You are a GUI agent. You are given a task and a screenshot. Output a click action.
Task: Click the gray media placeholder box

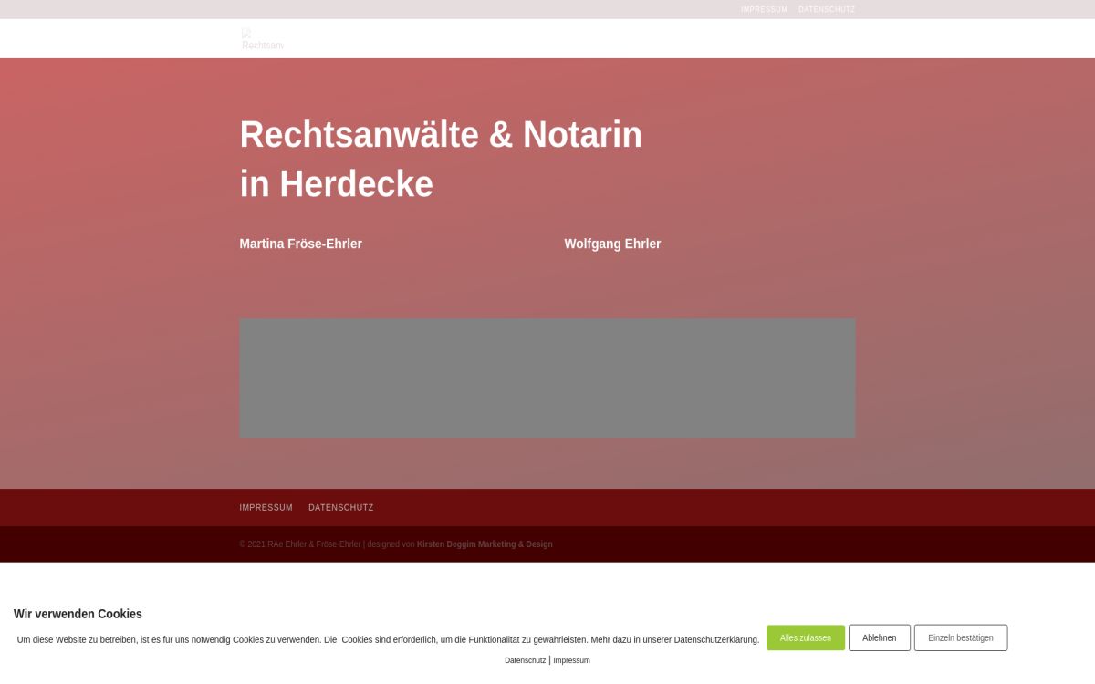(547, 377)
